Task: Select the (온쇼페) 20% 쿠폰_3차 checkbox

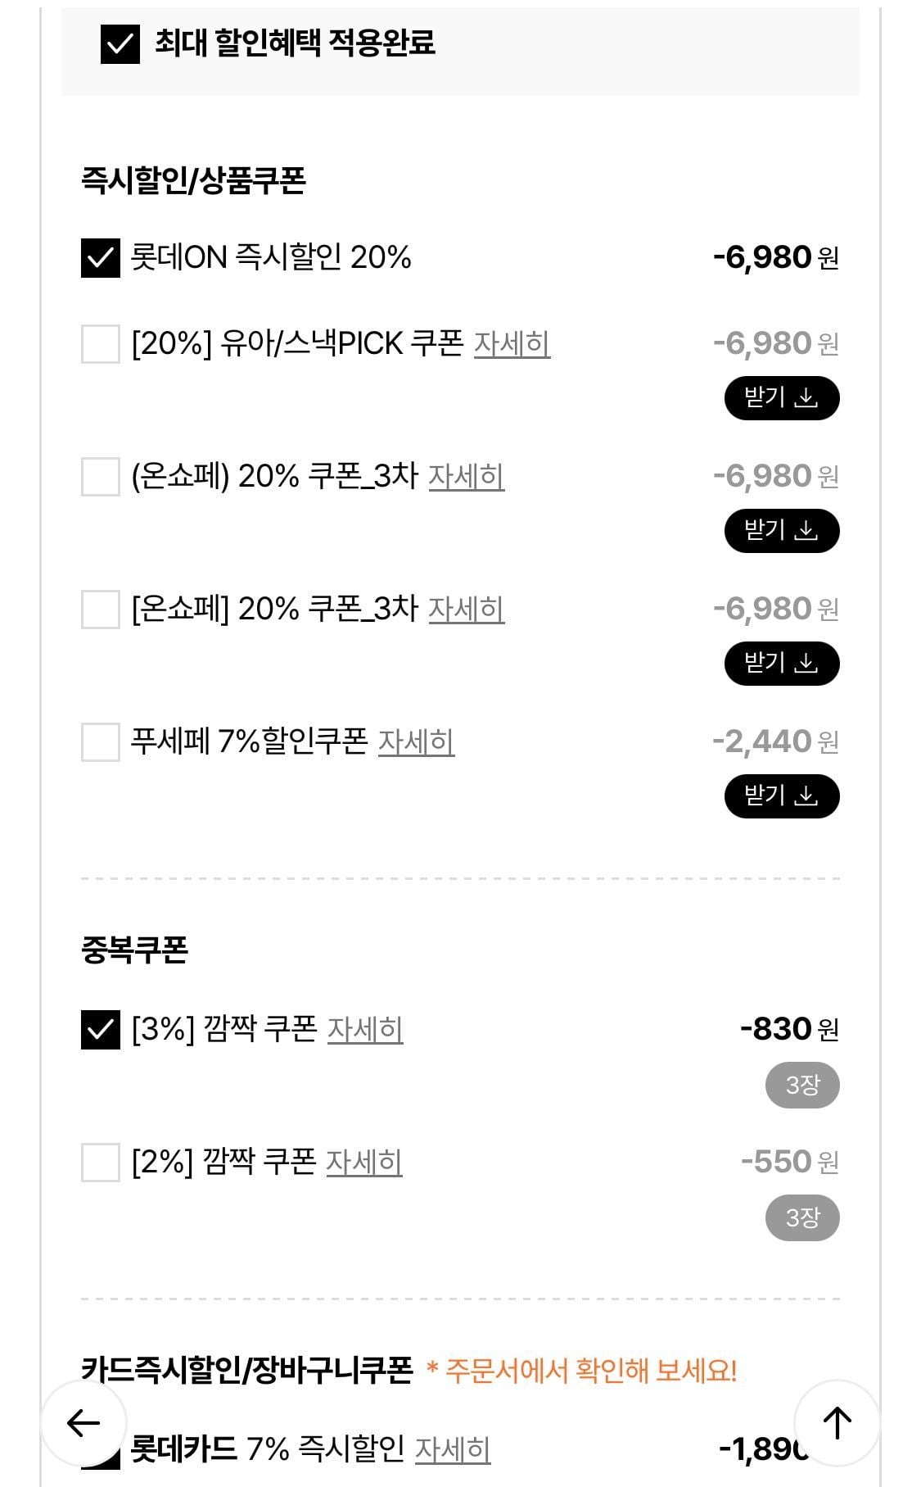Action: pos(101,476)
